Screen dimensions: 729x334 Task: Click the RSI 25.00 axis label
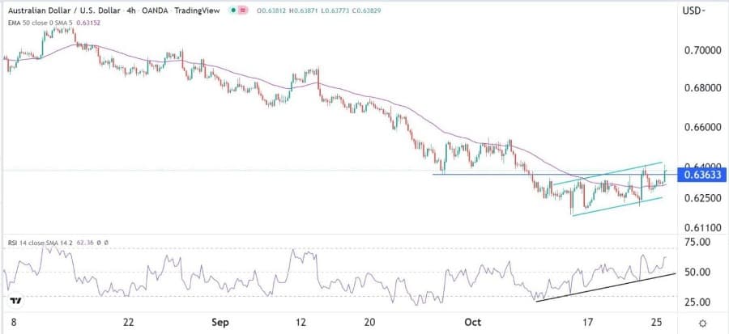click(x=697, y=302)
